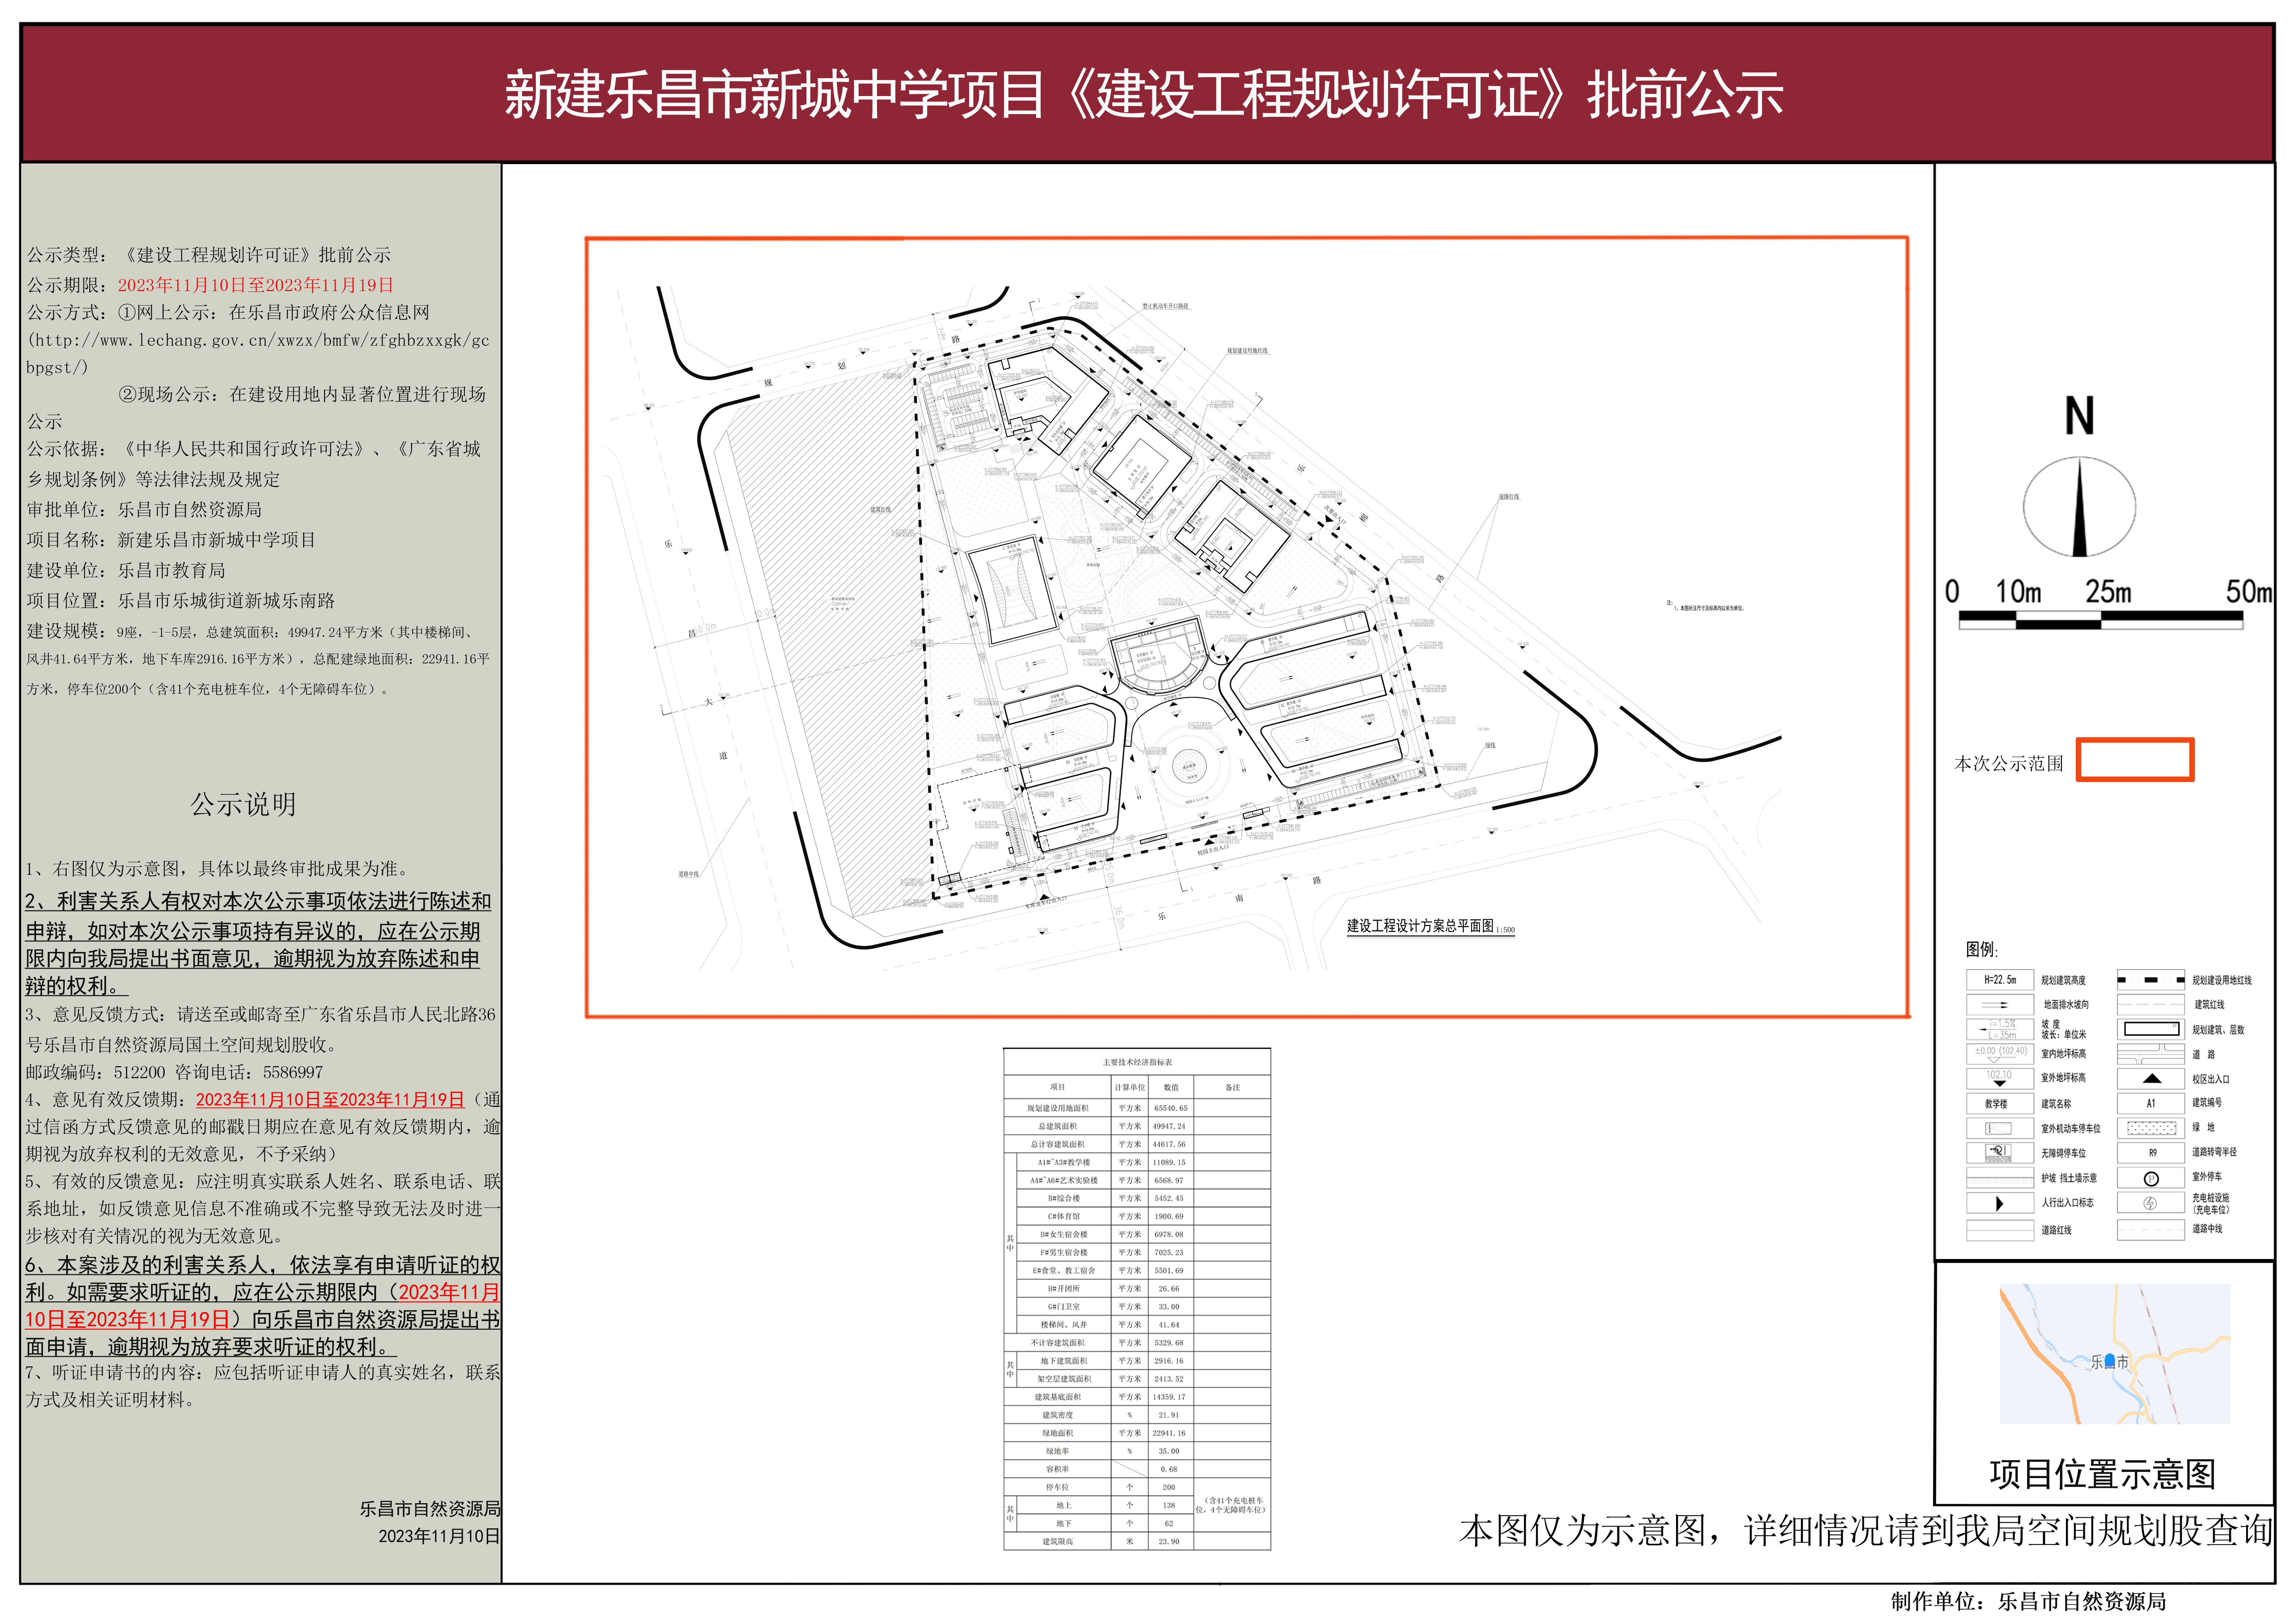
Task: Click the underlined item 2 objection rights paragraph
Action: click(x=258, y=943)
